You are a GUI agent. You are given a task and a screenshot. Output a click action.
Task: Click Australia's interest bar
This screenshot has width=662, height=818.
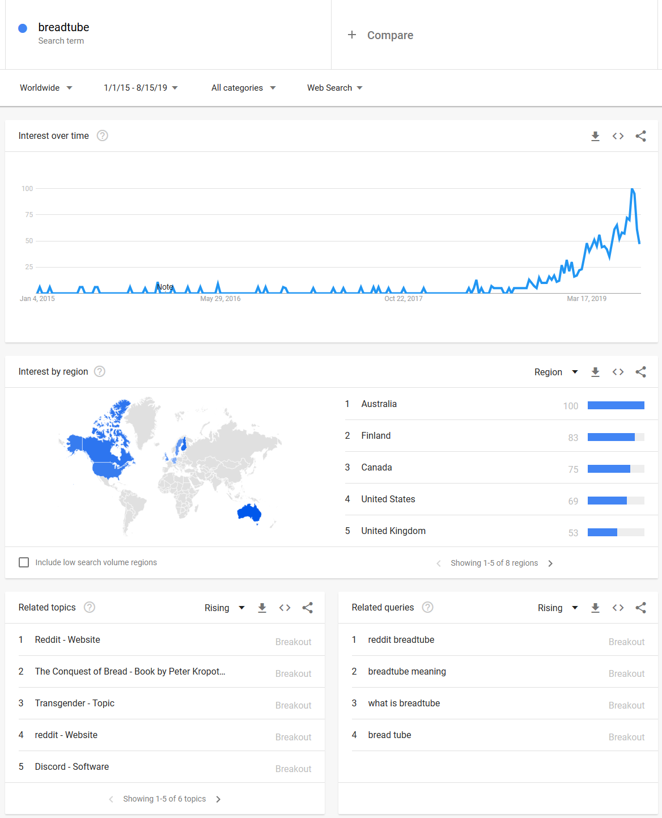click(616, 405)
